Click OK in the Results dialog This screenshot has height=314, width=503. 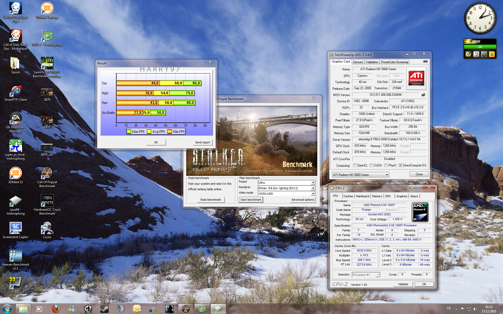[156, 142]
